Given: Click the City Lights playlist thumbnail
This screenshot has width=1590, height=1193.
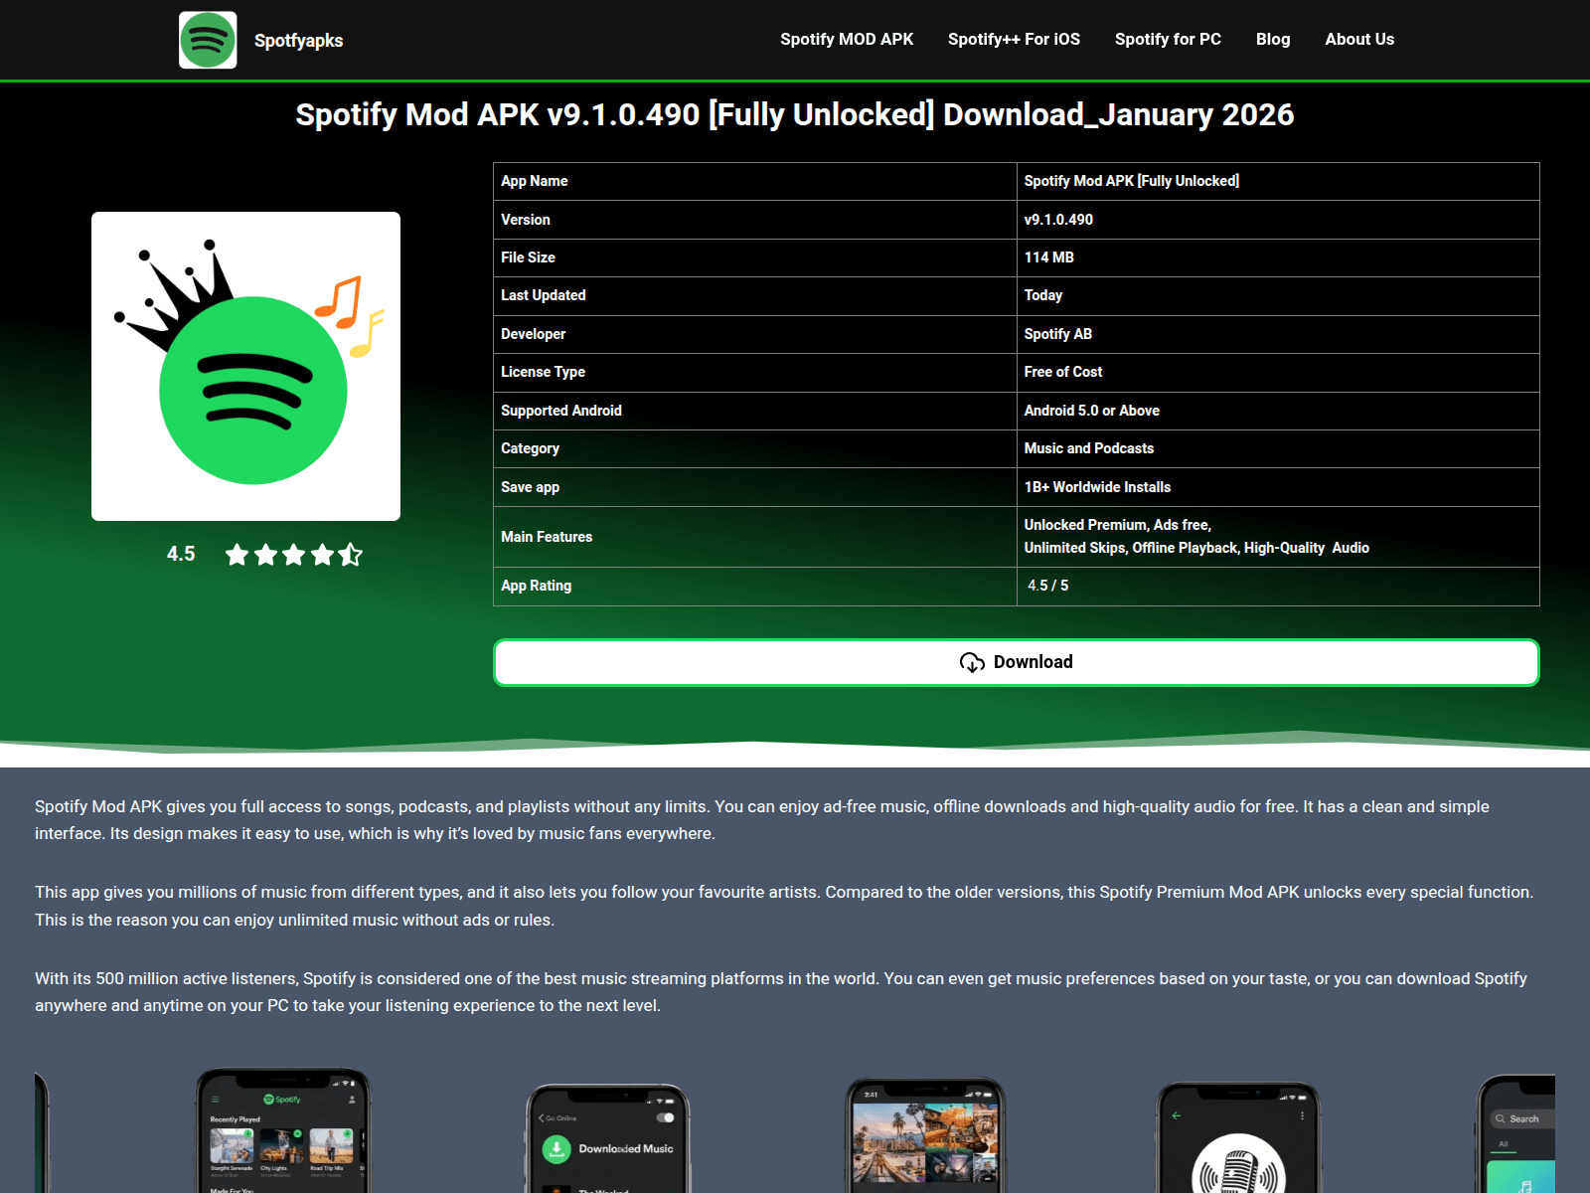Looking at the screenshot, I should click(280, 1145).
